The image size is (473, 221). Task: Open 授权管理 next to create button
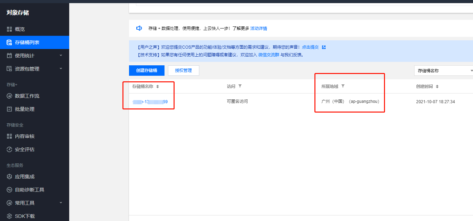tap(184, 70)
